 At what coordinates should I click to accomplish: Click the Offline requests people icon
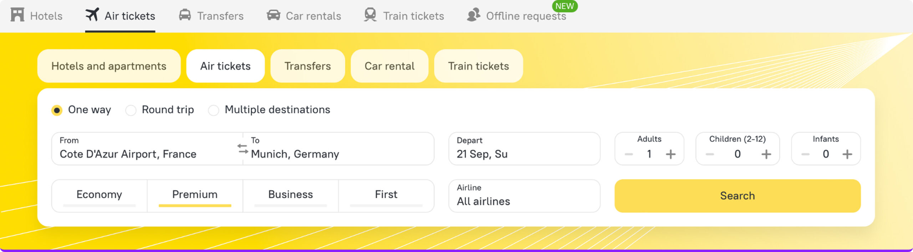click(x=474, y=15)
